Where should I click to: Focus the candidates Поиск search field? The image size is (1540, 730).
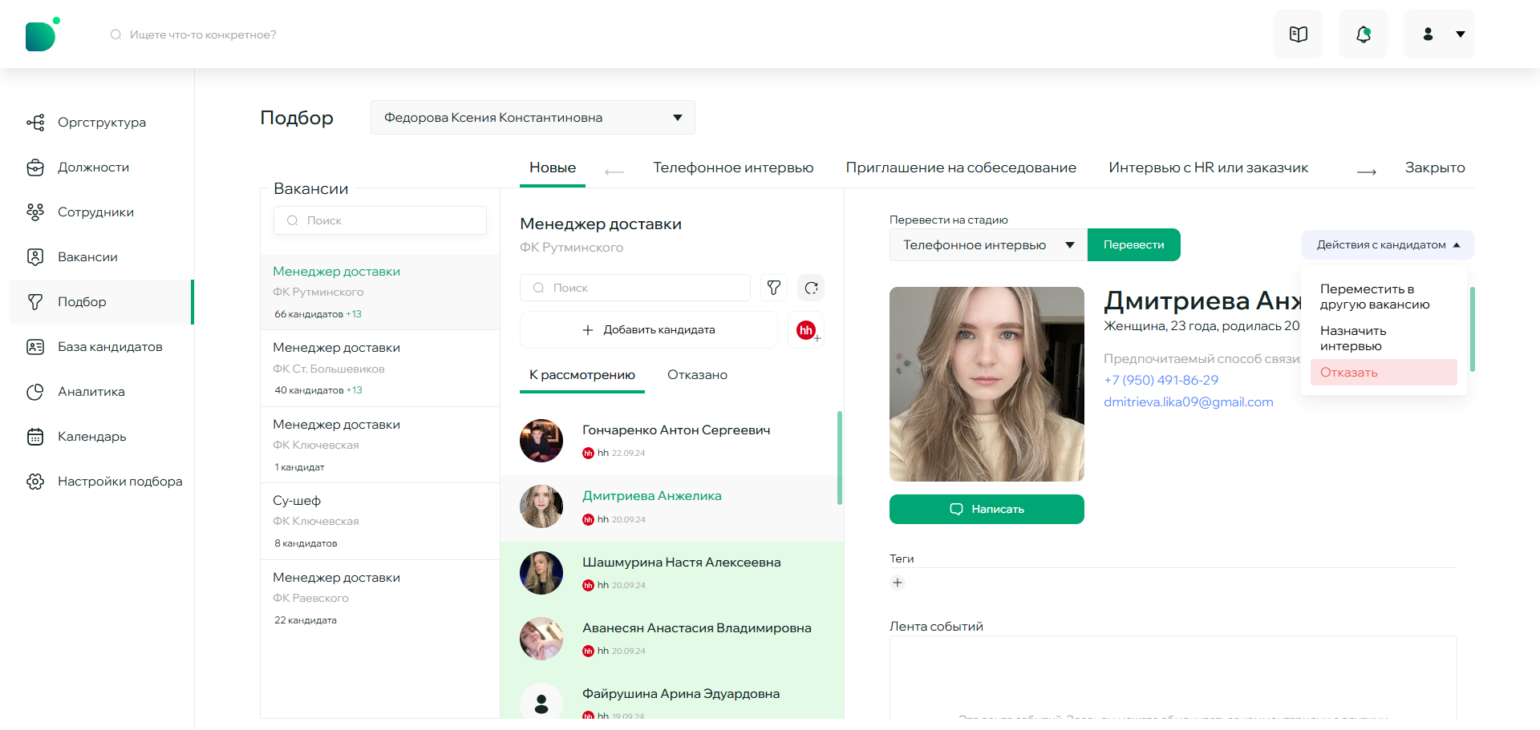click(x=635, y=288)
